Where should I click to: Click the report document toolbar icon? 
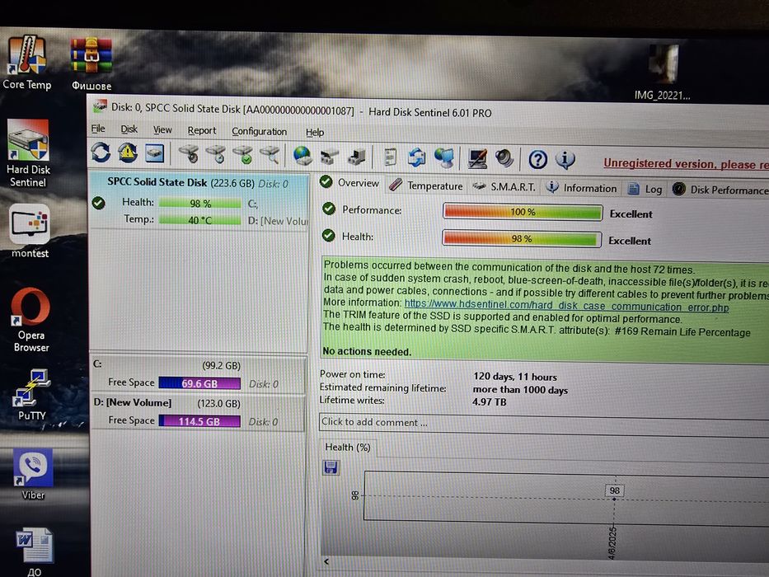click(x=390, y=157)
